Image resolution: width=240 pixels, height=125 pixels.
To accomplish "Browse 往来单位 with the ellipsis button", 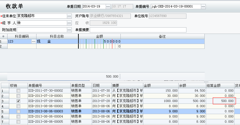I will tap(69, 16).
